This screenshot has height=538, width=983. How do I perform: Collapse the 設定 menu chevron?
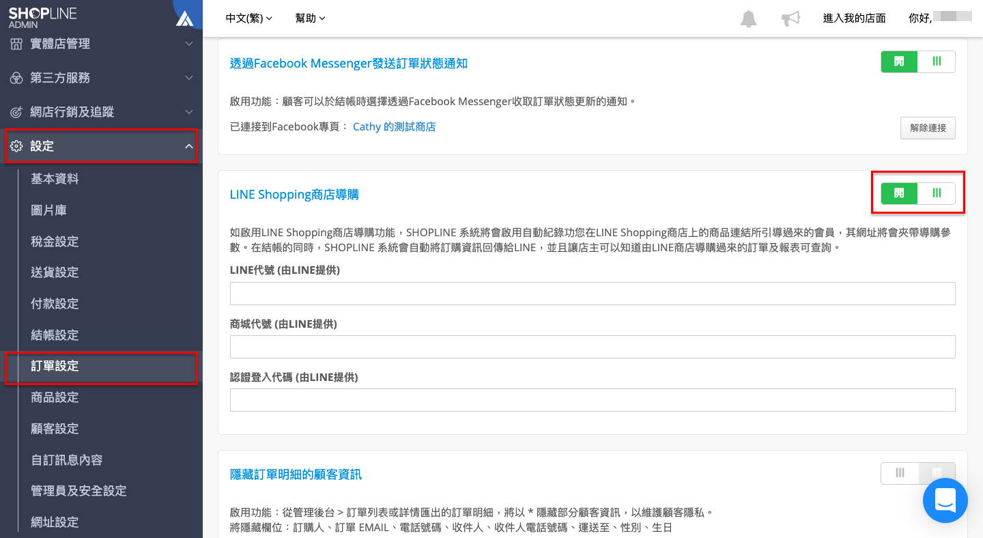click(x=189, y=146)
